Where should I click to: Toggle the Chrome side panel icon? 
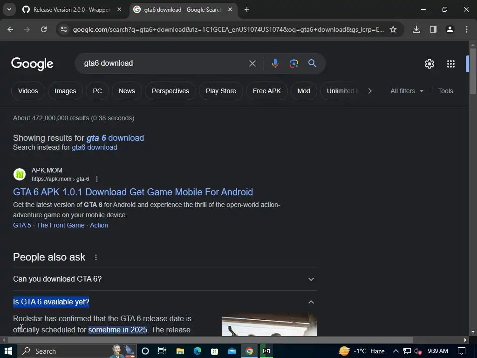433,29
